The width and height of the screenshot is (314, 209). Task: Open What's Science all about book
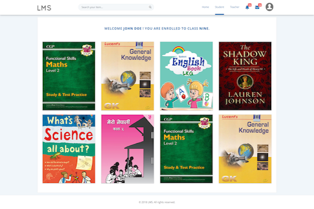pos(69,149)
